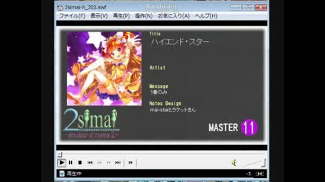
Task: Maximize the player window
Action: [248, 7]
